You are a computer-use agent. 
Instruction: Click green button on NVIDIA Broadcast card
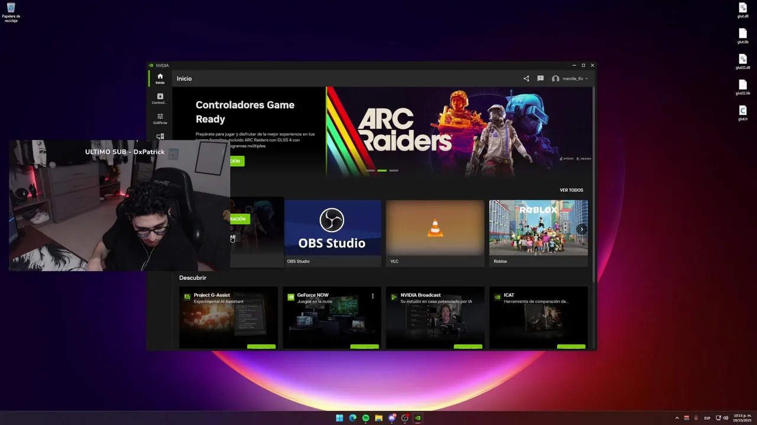468,347
